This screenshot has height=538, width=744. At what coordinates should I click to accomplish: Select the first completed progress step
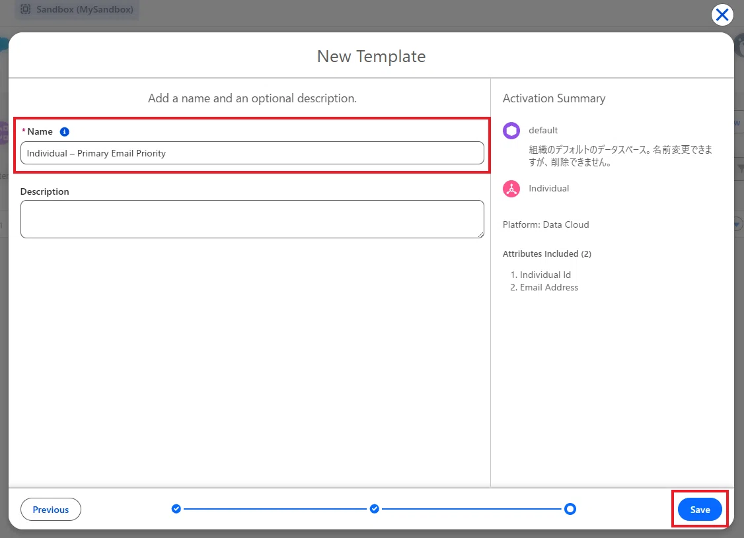tap(176, 509)
